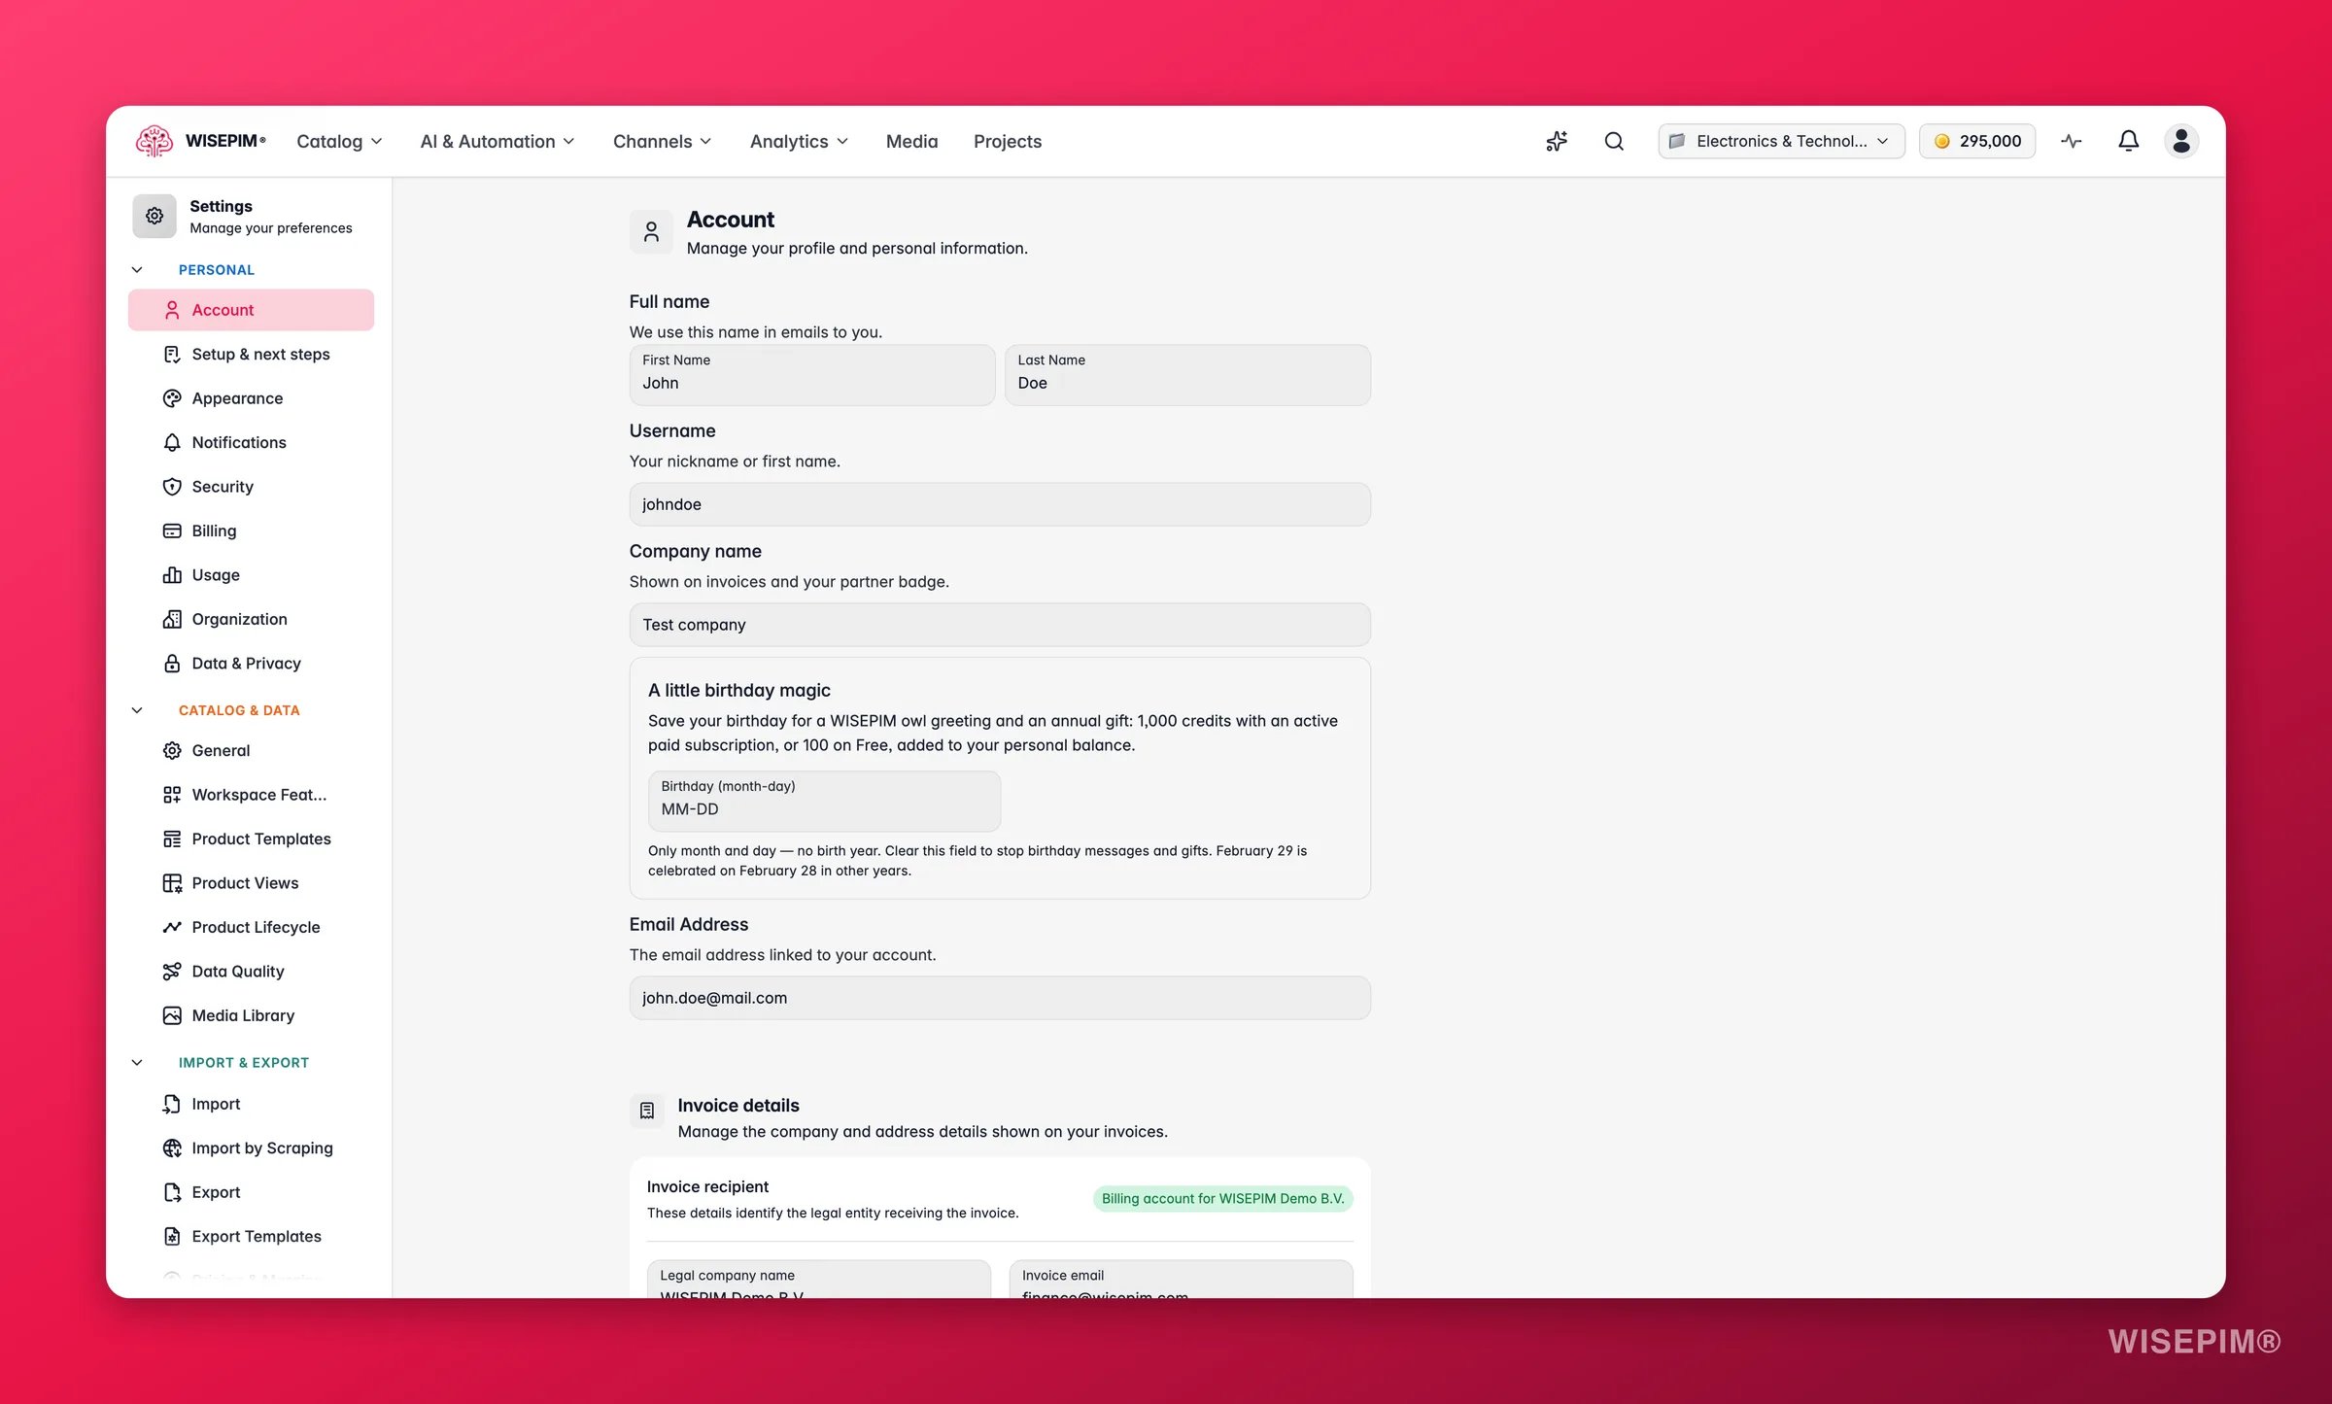Screen dimensions: 2332x1404
Task: Click the Username field johndoe
Action: [x=1000, y=504]
